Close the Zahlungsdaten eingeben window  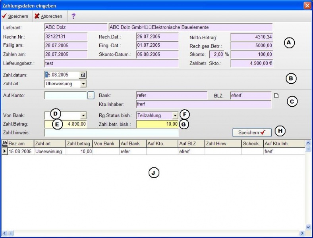click(307, 6)
